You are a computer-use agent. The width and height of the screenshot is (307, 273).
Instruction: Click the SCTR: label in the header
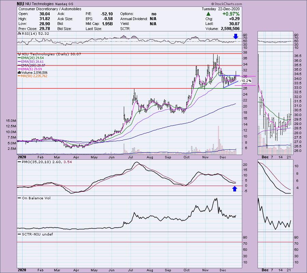[125, 29]
